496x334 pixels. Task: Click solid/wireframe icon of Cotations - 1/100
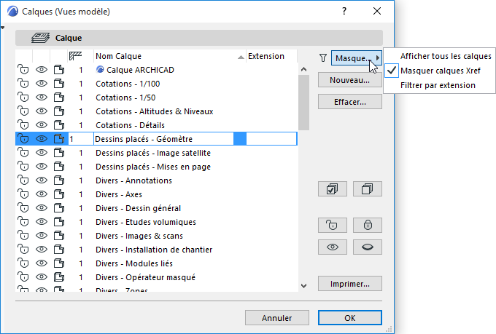pyautogui.click(x=59, y=84)
